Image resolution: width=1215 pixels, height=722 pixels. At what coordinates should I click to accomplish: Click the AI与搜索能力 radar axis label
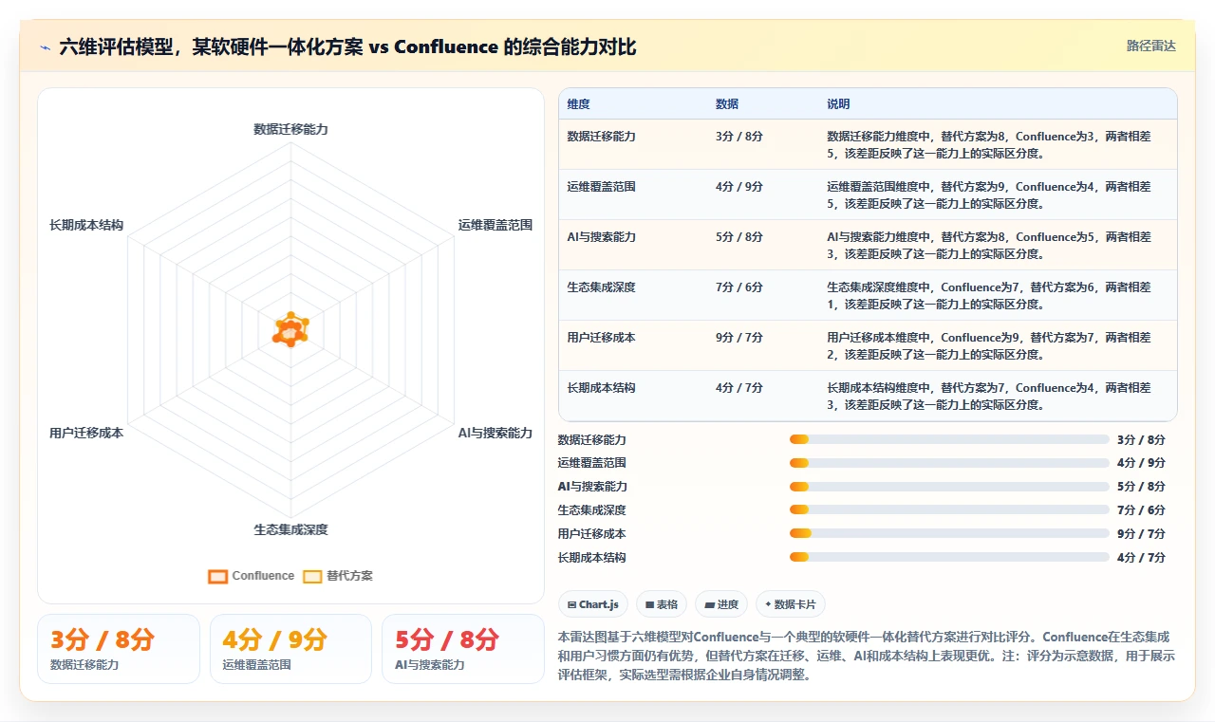(x=495, y=433)
